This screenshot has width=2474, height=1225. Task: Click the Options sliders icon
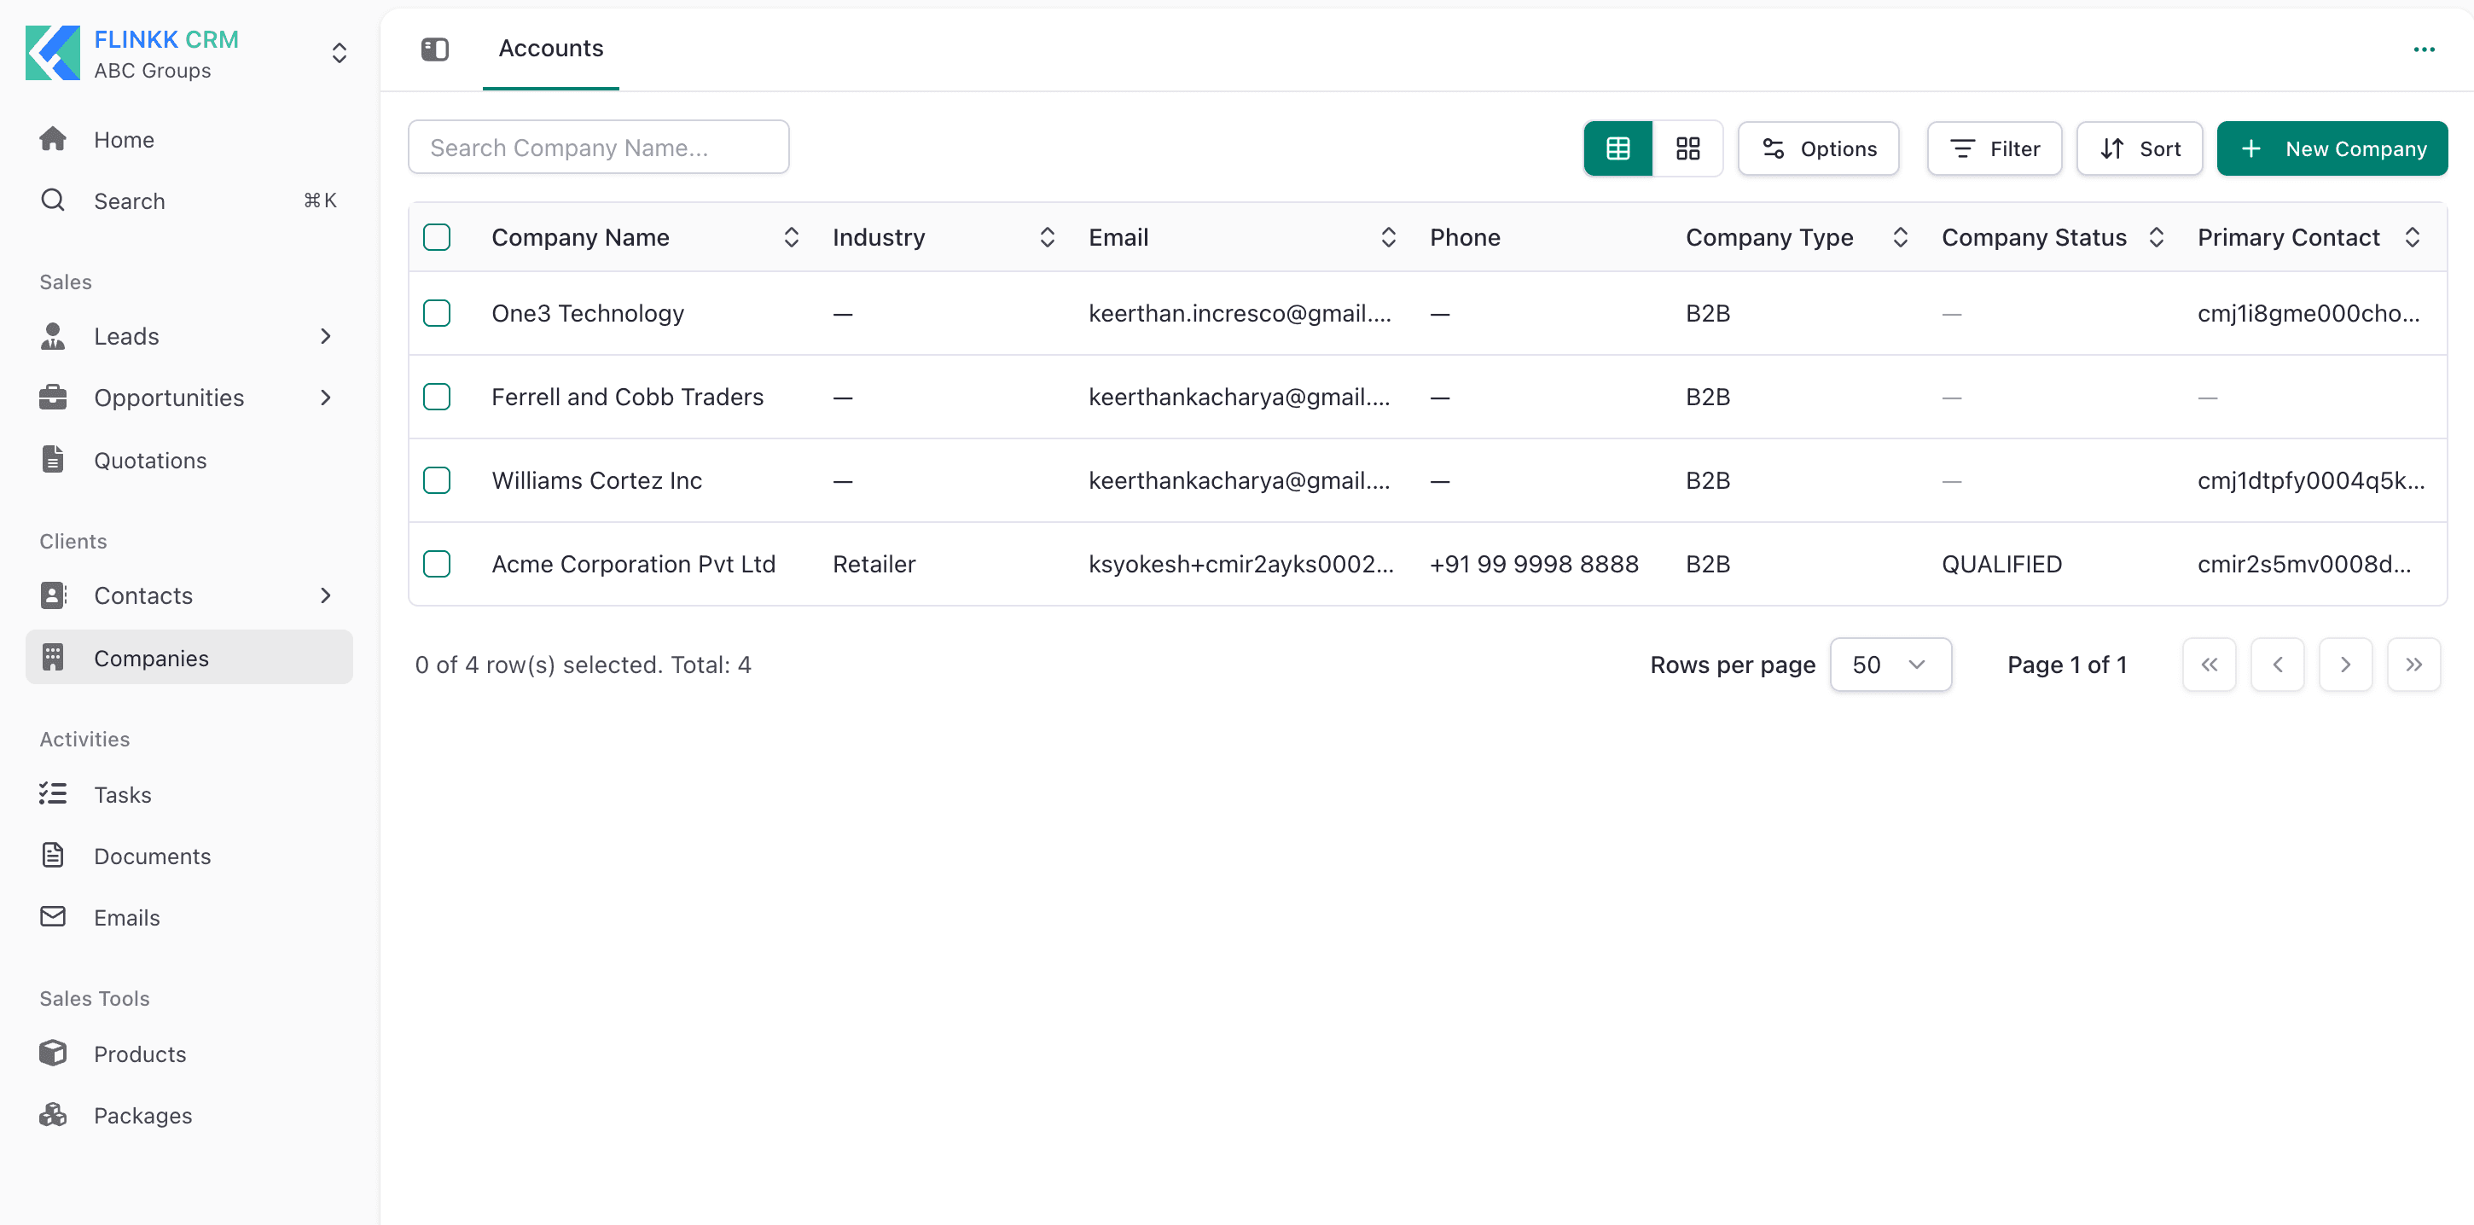[1773, 148]
